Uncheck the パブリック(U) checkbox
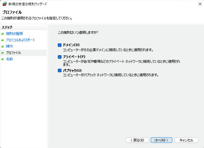This screenshot has width=204, height=148. [59, 71]
